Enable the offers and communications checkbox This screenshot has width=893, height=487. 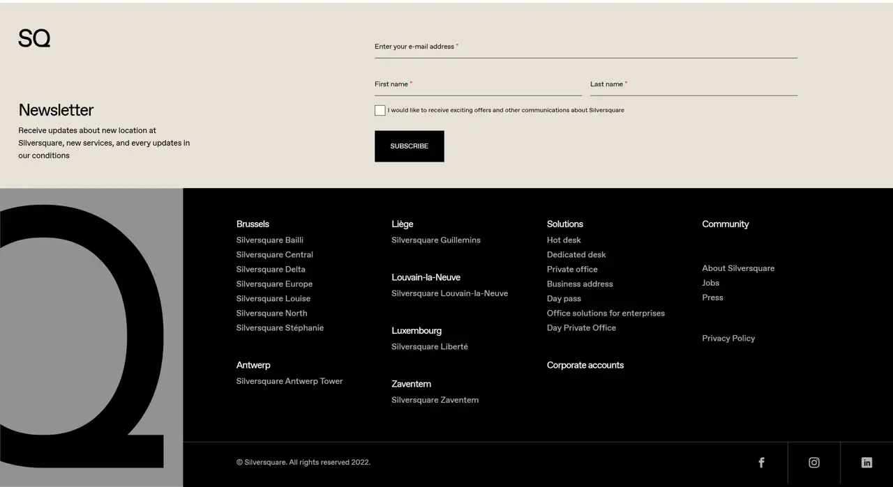(380, 110)
